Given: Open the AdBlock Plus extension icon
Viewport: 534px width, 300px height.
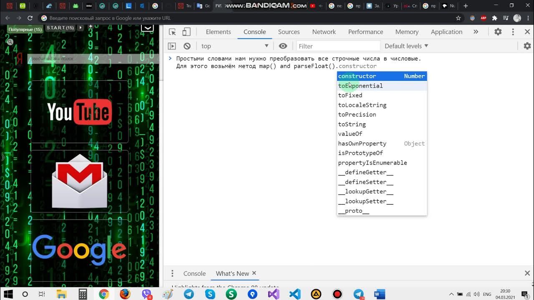Looking at the screenshot, I should [484, 18].
